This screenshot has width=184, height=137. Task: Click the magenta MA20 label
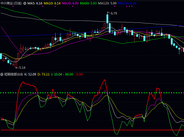[70, 3]
